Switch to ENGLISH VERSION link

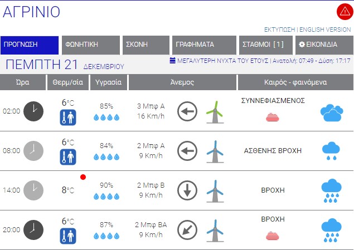(x=325, y=30)
